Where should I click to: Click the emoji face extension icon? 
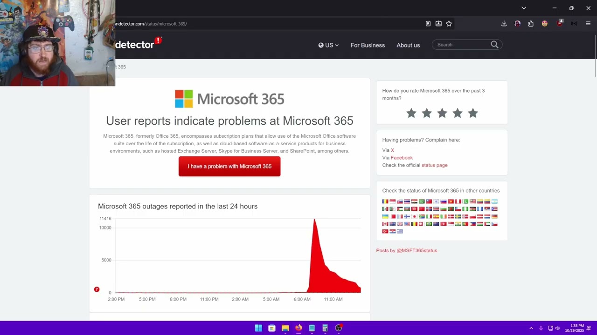pyautogui.click(x=544, y=24)
